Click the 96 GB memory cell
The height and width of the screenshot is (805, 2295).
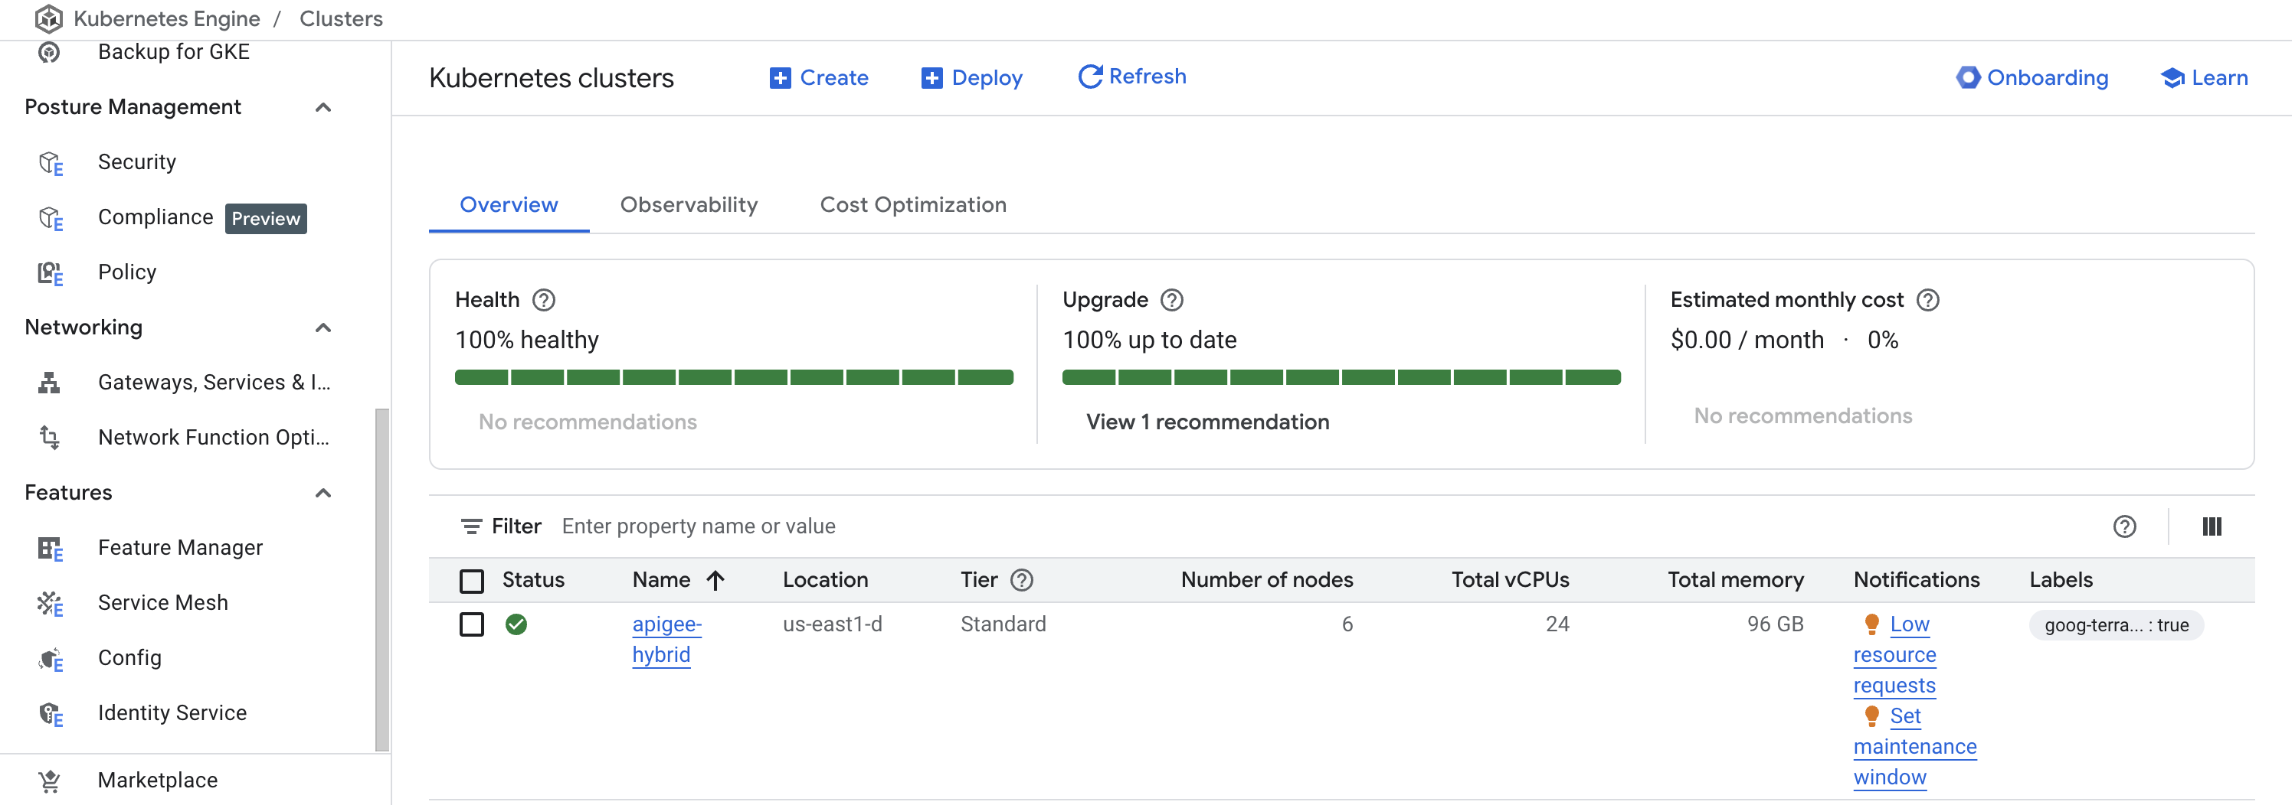(1775, 624)
